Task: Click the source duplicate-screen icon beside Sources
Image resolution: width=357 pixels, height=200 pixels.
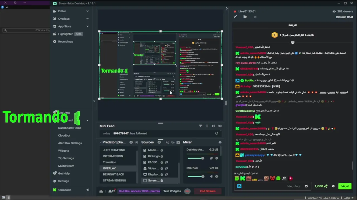Action: pyautogui.click(x=167, y=142)
